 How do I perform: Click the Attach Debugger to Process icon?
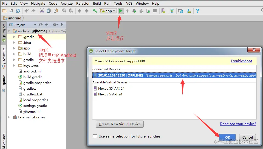pos(148,11)
